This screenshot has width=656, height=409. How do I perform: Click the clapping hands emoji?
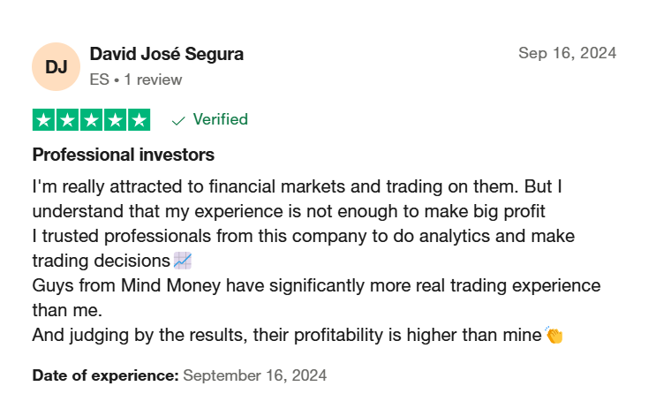[554, 335]
